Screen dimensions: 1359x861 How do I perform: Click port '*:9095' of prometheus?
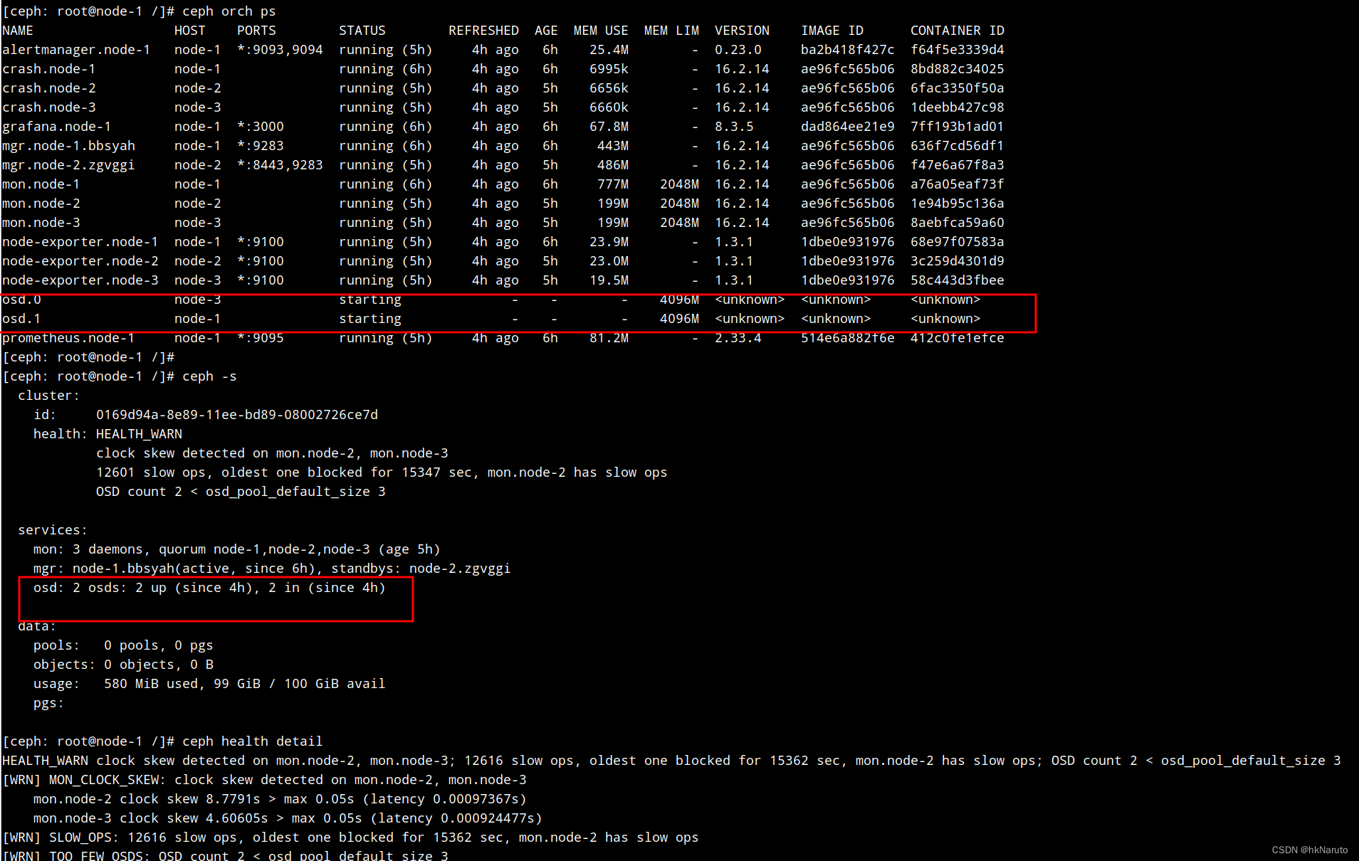(x=261, y=338)
